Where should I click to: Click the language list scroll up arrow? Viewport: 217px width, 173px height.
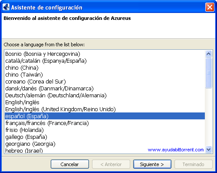[209, 54]
